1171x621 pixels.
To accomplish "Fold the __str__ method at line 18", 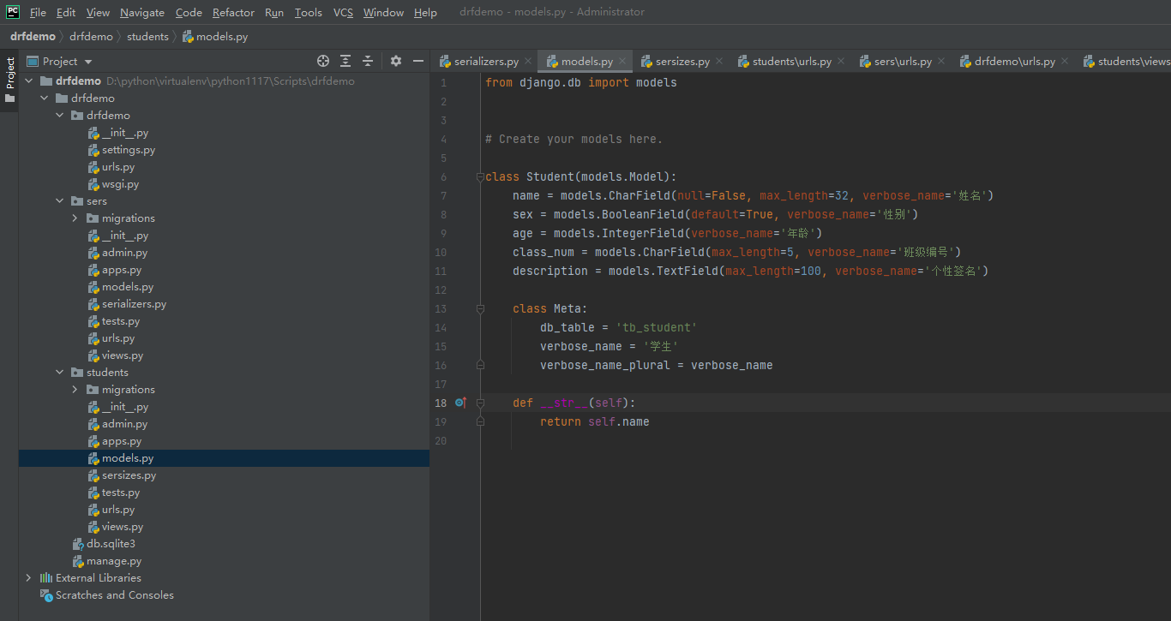I will (480, 403).
